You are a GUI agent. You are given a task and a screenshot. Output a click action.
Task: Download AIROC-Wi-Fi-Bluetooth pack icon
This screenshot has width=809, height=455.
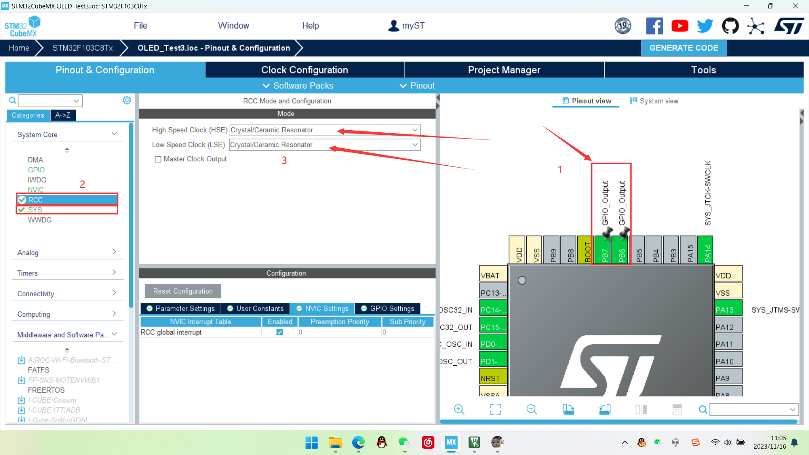(x=21, y=360)
